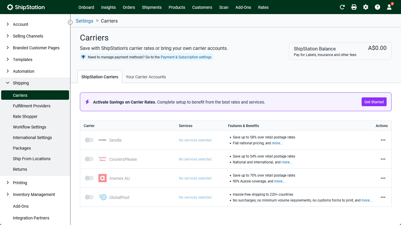Open actions menu for GlobalPost row
The image size is (401, 225).
(x=383, y=197)
